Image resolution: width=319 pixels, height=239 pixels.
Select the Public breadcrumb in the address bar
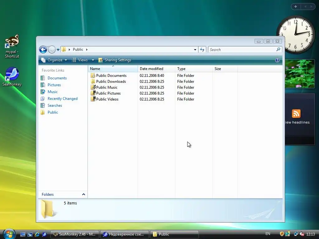[x=78, y=49]
